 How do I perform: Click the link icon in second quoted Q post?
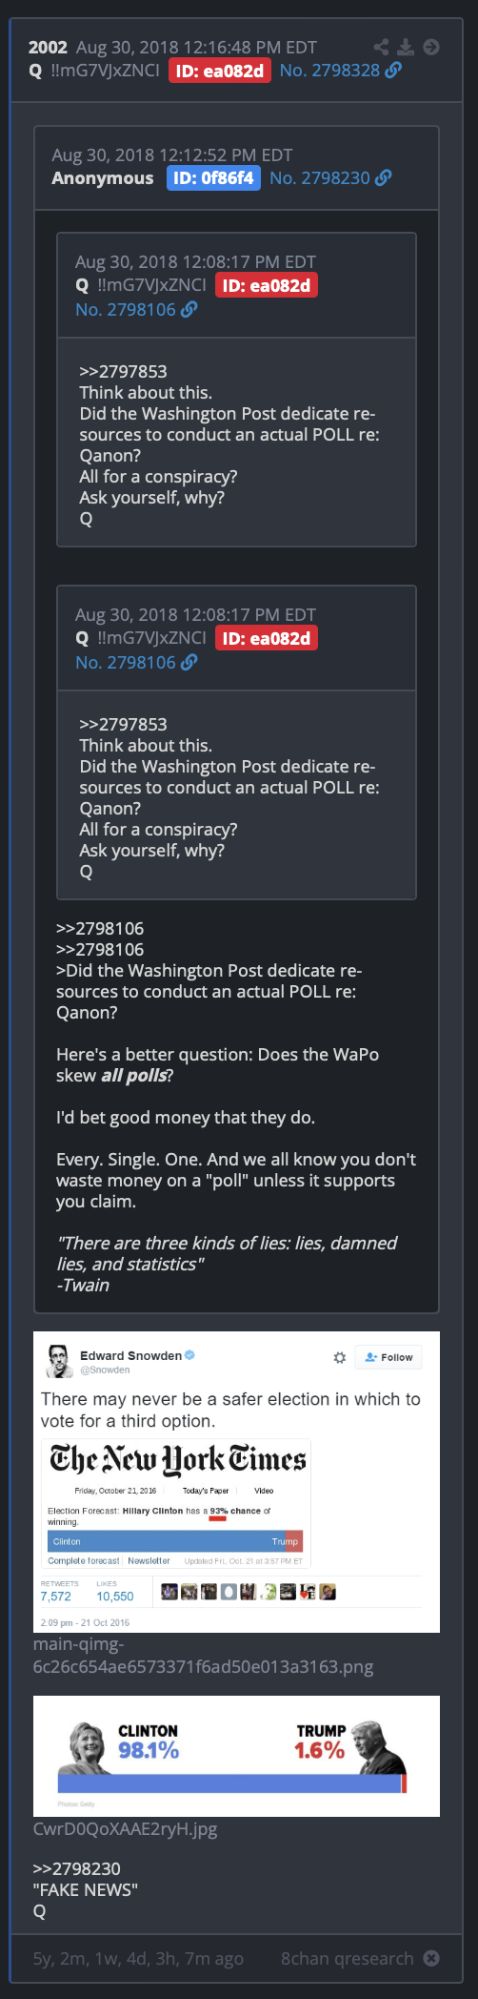coord(189,662)
